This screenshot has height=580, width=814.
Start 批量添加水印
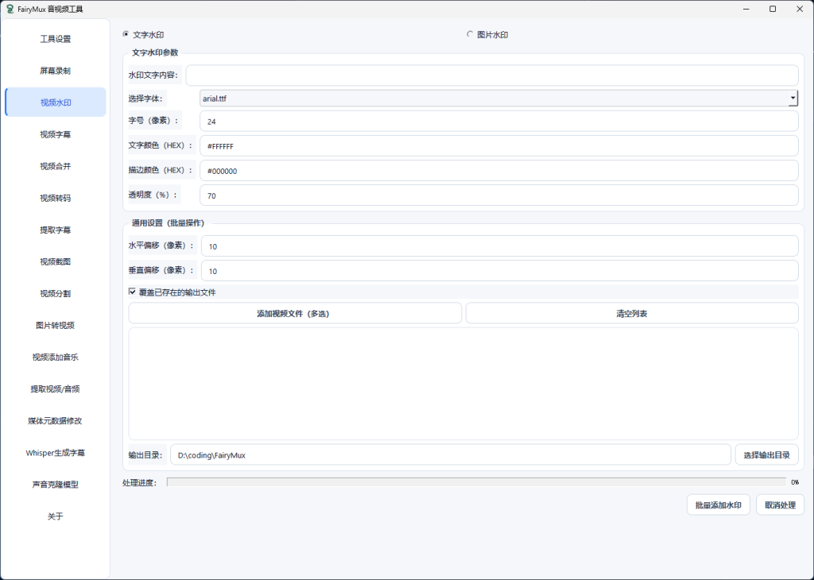tap(719, 505)
